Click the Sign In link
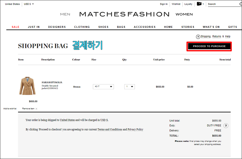The width and height of the screenshot is (242, 159). click(164, 4)
